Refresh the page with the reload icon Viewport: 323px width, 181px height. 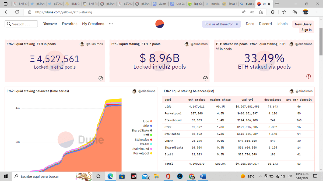point(17,12)
